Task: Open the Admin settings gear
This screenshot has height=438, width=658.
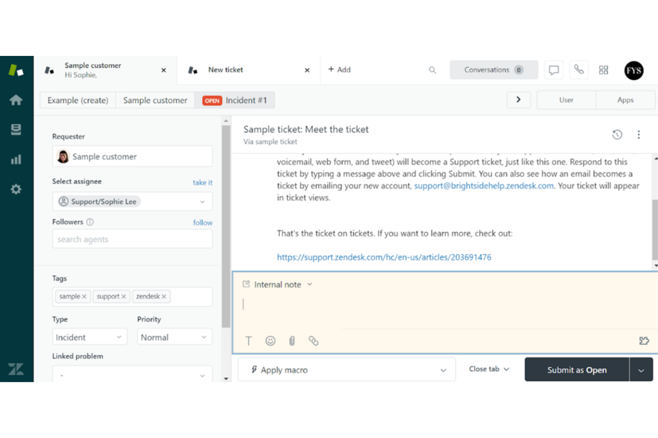Action: tap(16, 189)
